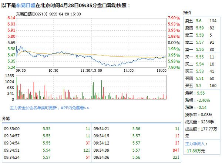Click red up arrow in 09:34:09 row

178,150
